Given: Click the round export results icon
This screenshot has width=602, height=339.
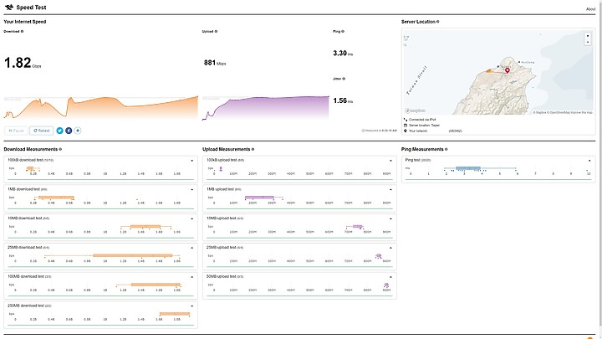Looking at the screenshot, I should coord(78,131).
